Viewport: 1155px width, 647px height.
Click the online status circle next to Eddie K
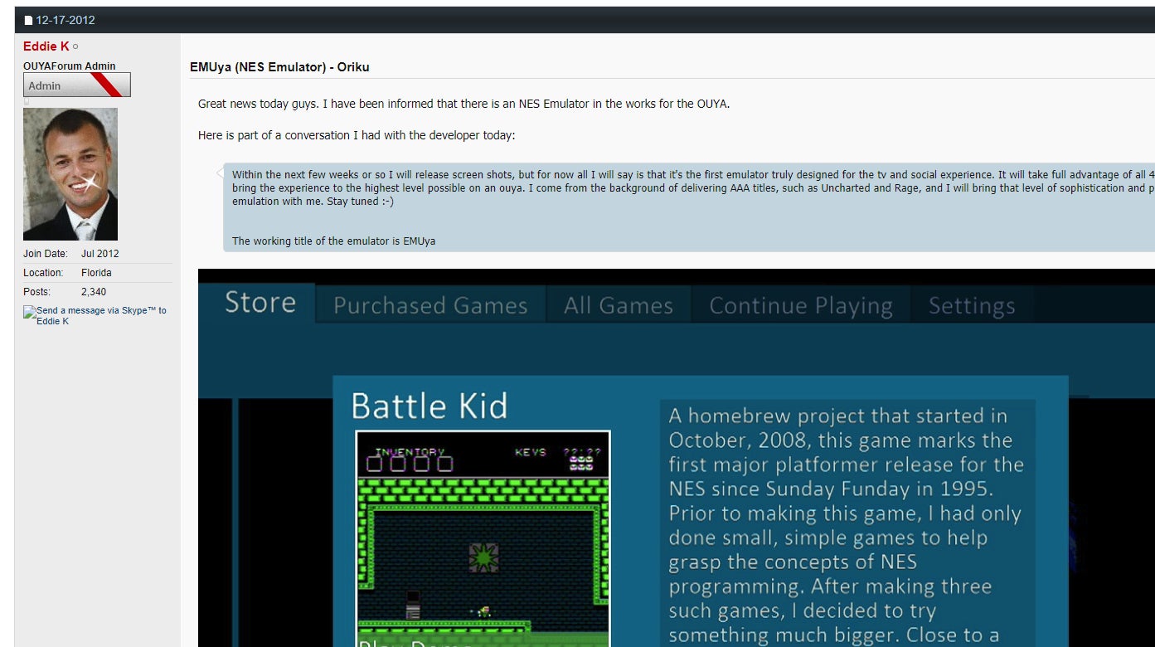76,46
